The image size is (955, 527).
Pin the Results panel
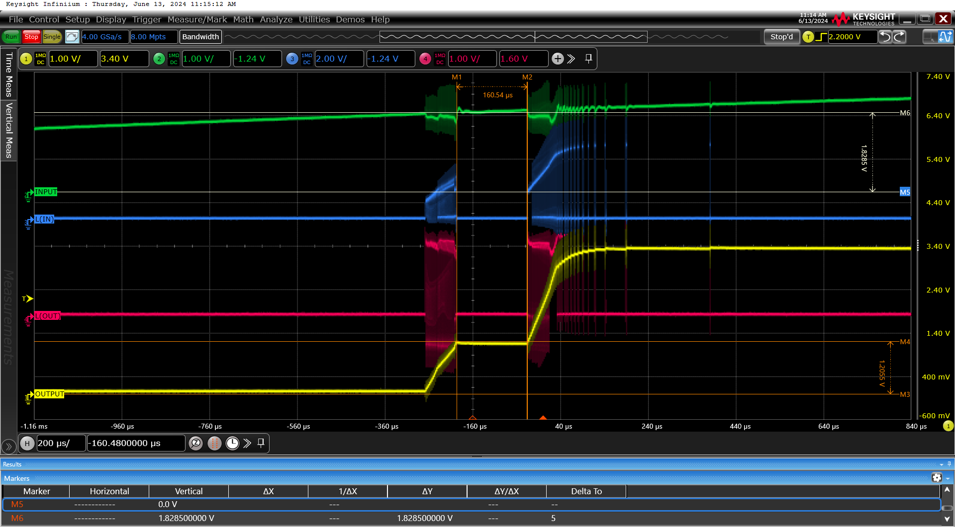(949, 464)
